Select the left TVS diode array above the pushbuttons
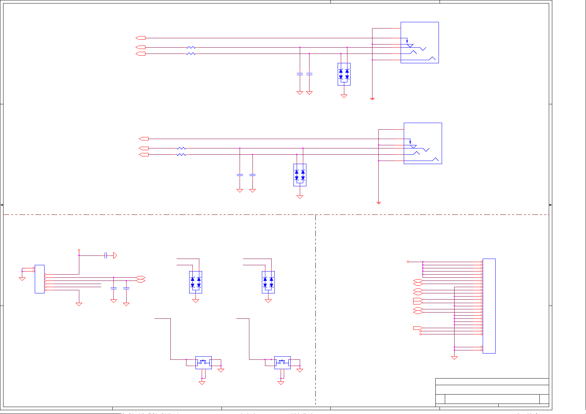This screenshot has width=586, height=414. tap(195, 282)
